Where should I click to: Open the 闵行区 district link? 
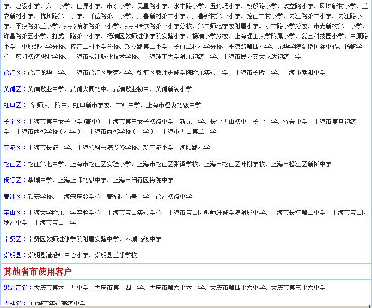click(x=12, y=180)
